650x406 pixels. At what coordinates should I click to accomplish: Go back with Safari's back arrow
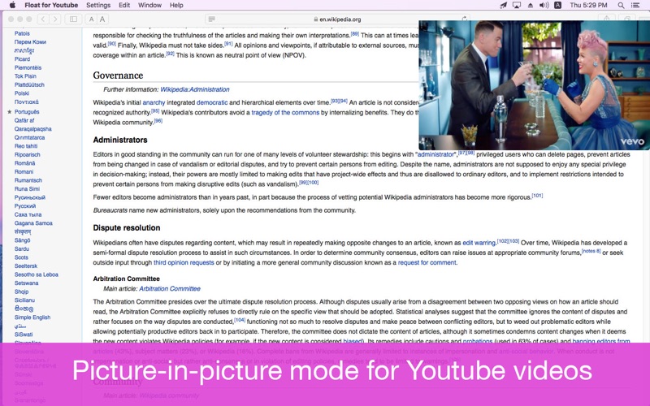tap(43, 19)
